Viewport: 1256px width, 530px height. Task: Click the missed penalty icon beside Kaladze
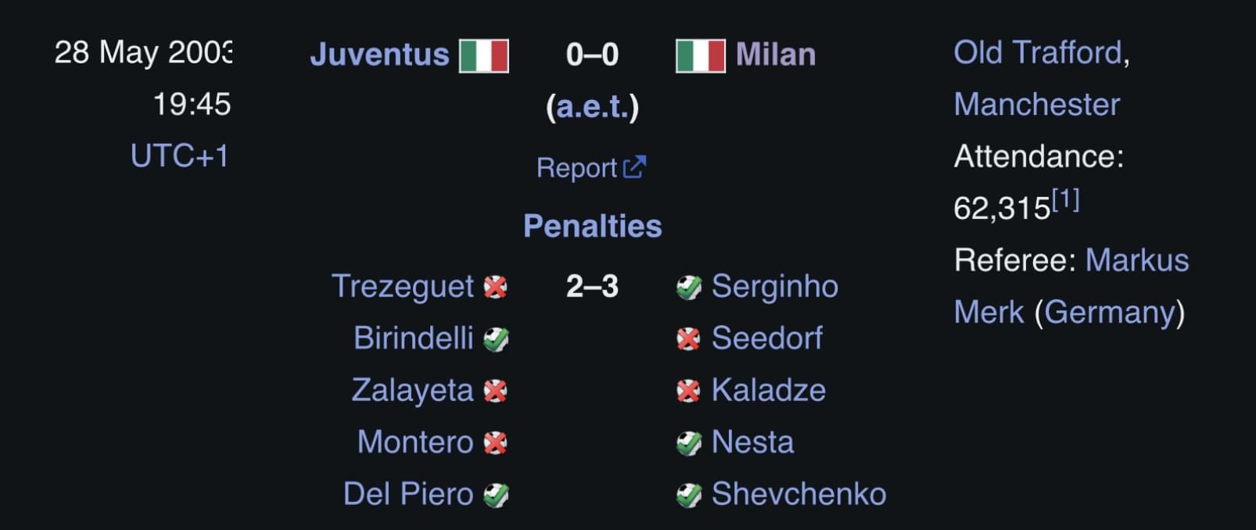[688, 390]
